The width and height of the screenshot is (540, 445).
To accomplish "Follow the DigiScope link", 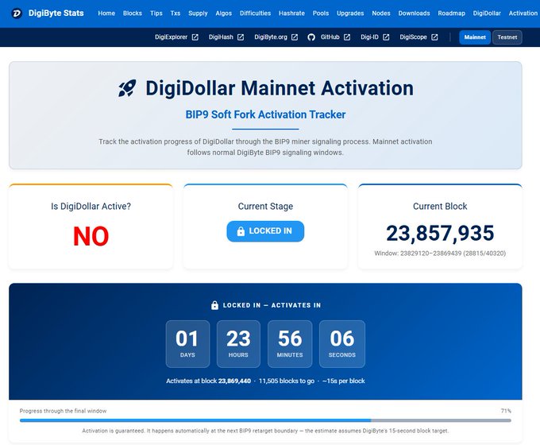I will [413, 37].
